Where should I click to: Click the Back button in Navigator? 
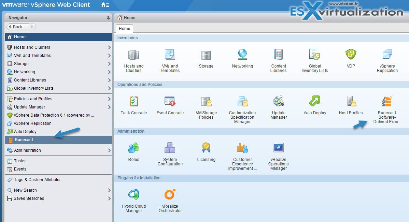(17, 27)
